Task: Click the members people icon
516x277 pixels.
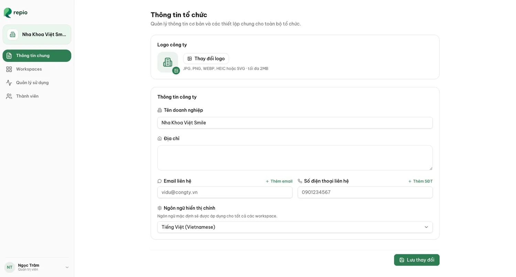Action: click(9, 96)
